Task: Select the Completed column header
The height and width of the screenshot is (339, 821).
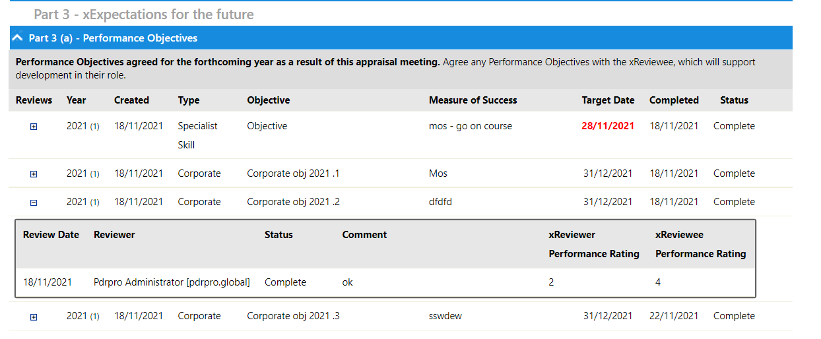Action: point(674,100)
